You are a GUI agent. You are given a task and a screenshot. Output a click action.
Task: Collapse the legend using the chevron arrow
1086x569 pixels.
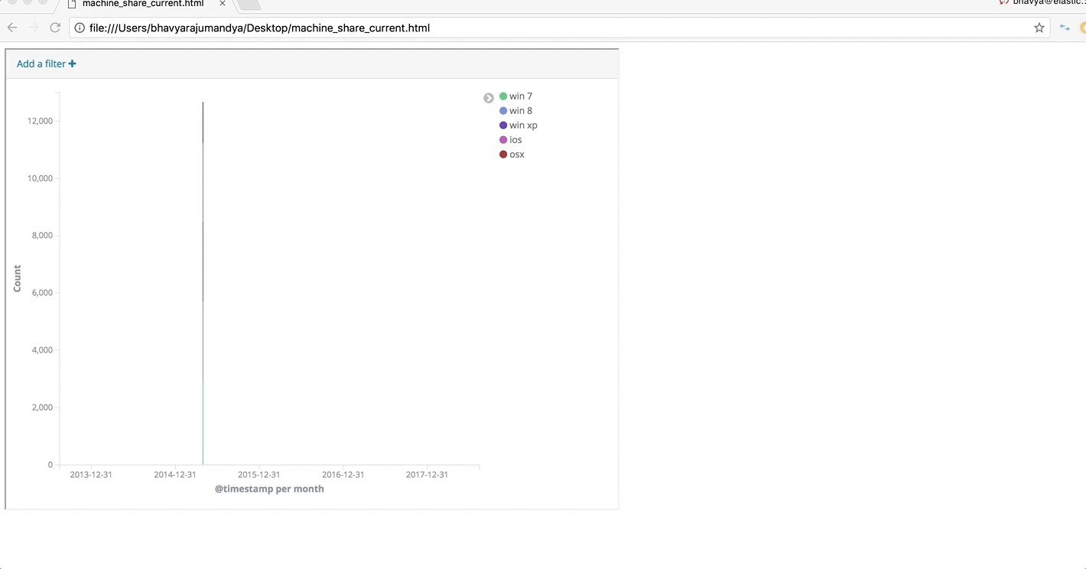[489, 97]
